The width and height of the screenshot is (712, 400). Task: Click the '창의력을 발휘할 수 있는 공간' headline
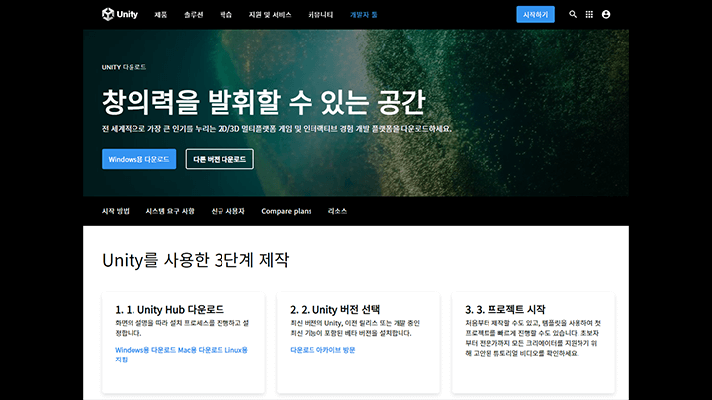(263, 102)
